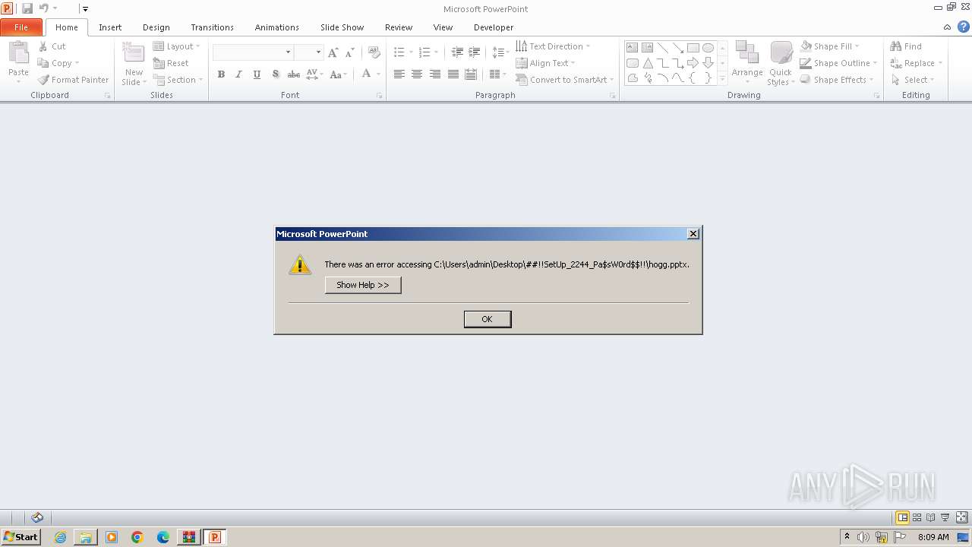This screenshot has height=547, width=972.
Task: Click the Paste icon in Clipboard group
Action: click(18, 53)
